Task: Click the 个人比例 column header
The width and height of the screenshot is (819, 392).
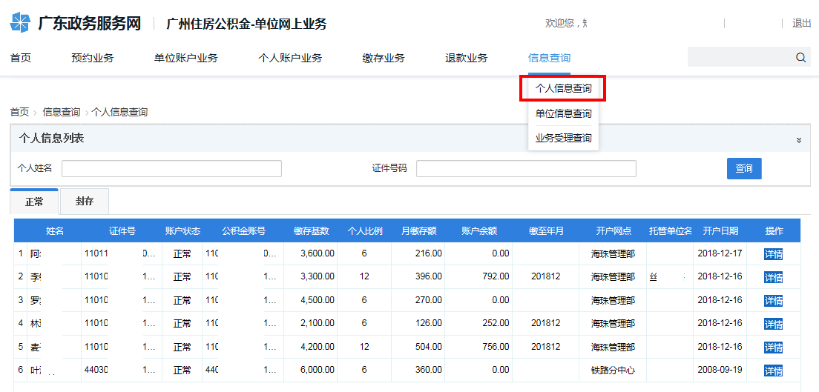Action: click(x=365, y=230)
